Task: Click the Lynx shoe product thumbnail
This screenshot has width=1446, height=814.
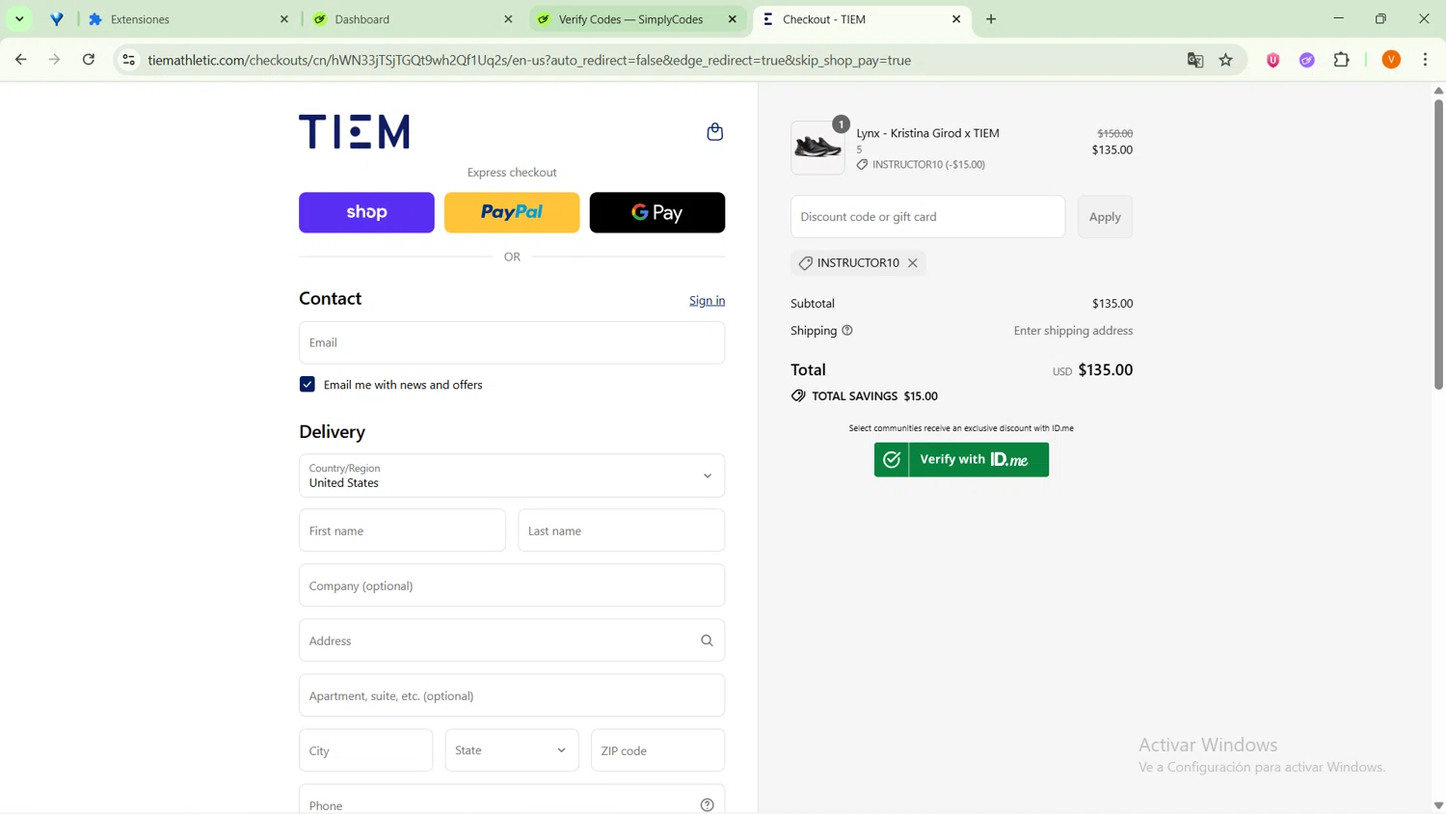Action: coord(817,148)
